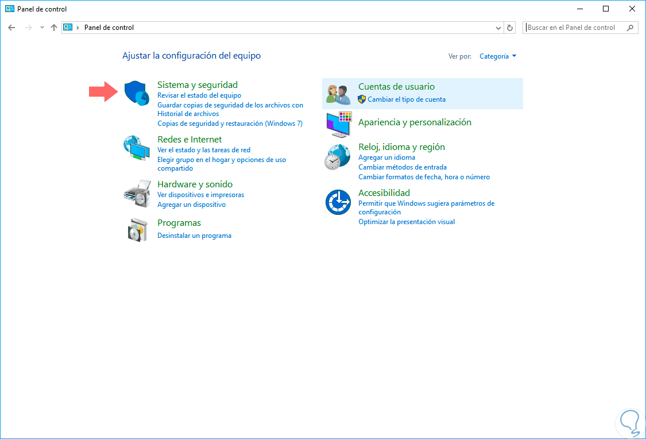Click Agregar un idioma
The width and height of the screenshot is (646, 439).
(387, 157)
